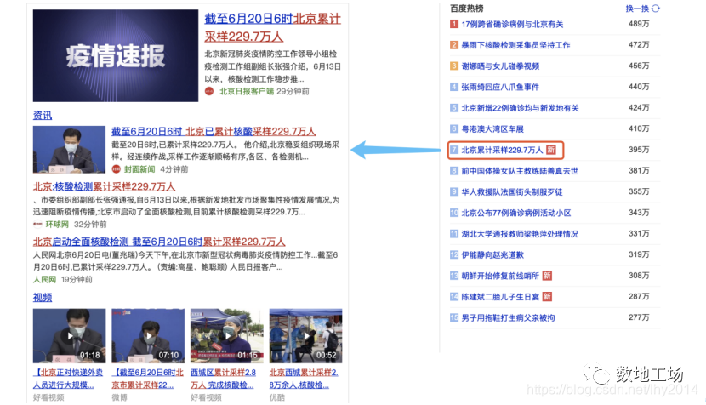The image size is (706, 405).
Task: Click the 北京日报客户端 source icon
Action: point(209,91)
